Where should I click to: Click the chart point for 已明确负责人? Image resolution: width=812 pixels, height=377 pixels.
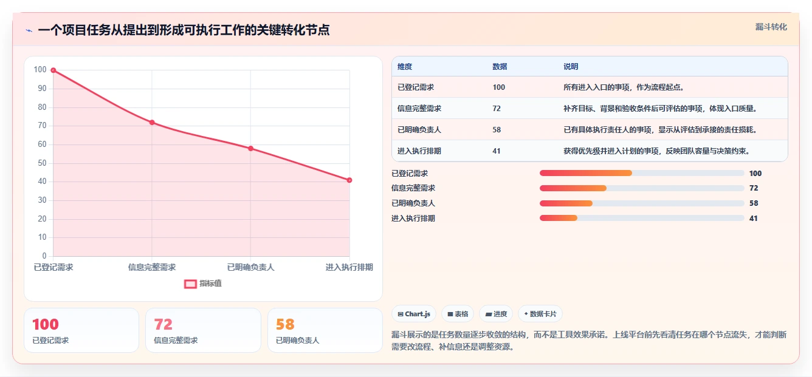[250, 149]
